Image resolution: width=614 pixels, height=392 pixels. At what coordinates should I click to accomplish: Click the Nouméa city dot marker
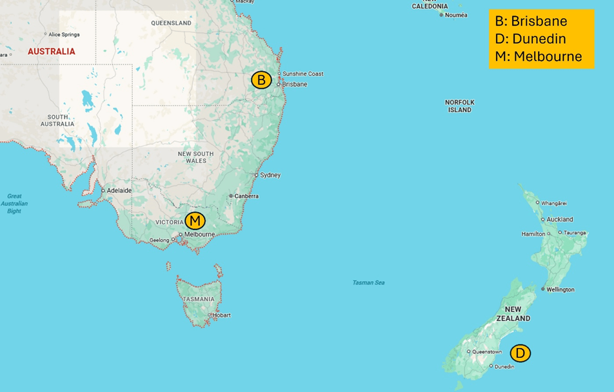coord(442,15)
